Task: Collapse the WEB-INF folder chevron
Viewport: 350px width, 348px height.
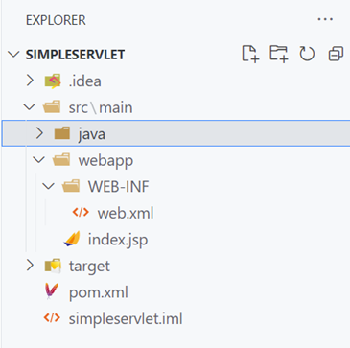Action: [49, 186]
